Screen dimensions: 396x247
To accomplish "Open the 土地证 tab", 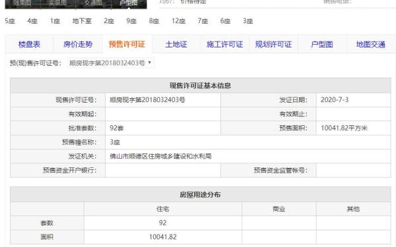I will coord(176,44).
